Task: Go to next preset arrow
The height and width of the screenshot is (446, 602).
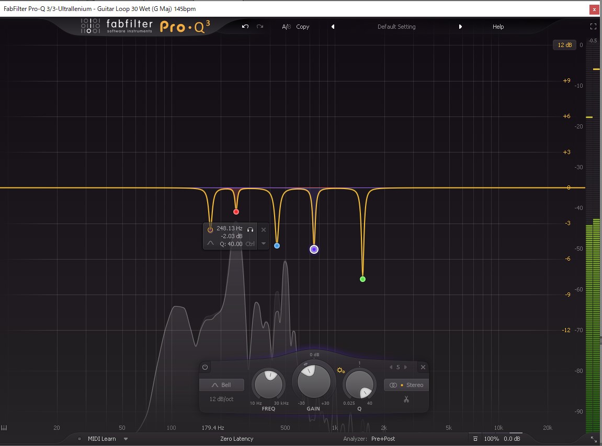Action: [460, 27]
